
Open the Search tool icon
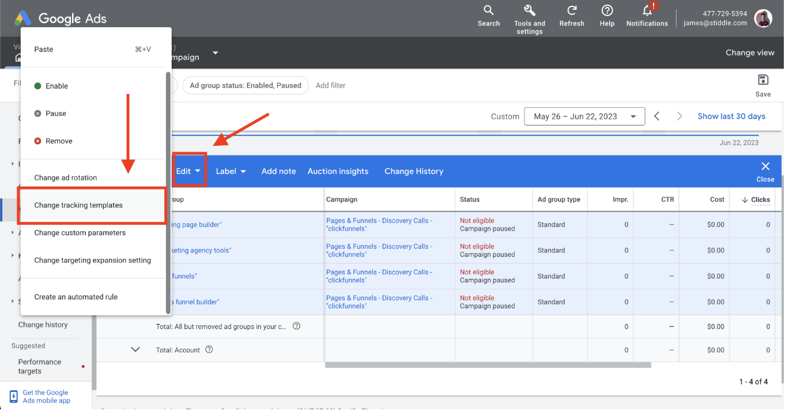coord(488,10)
